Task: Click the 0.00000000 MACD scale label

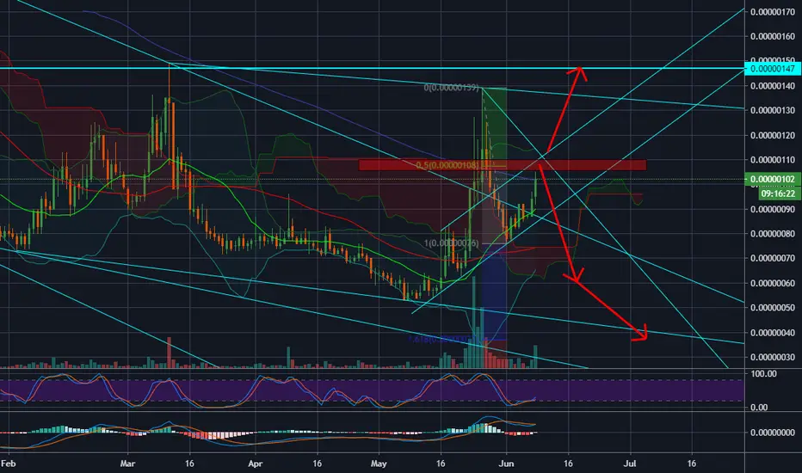Action: point(773,433)
